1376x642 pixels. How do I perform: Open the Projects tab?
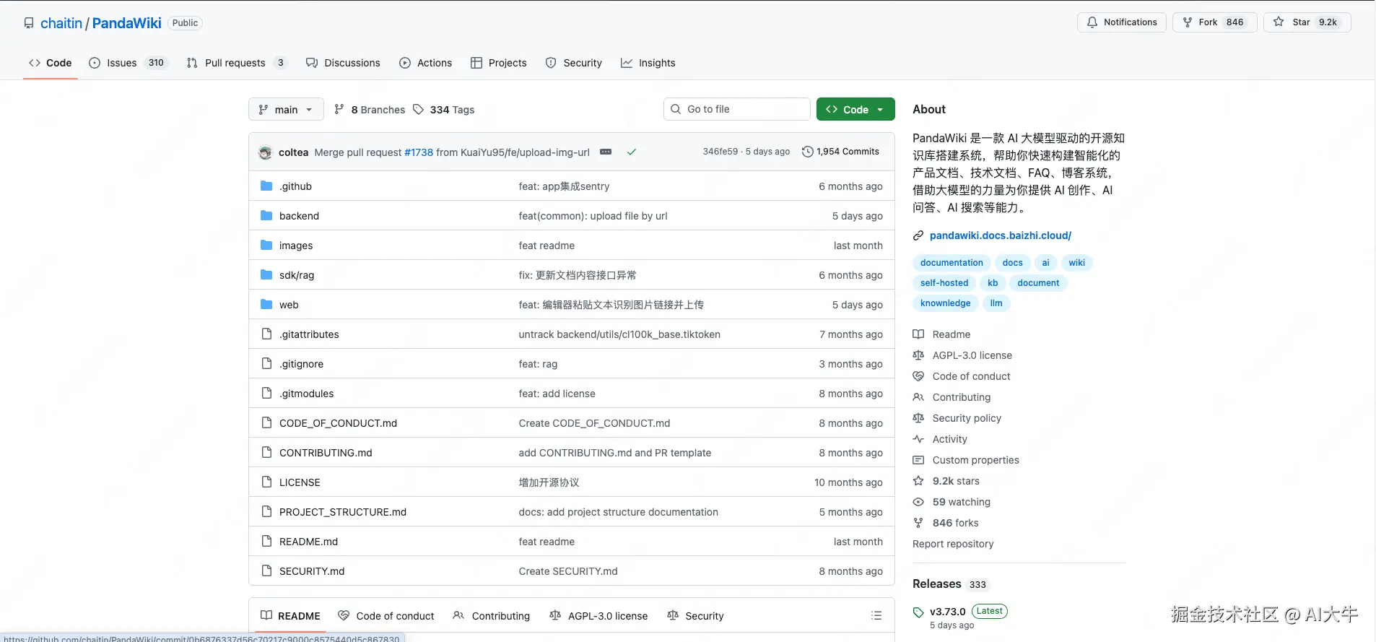[499, 63]
